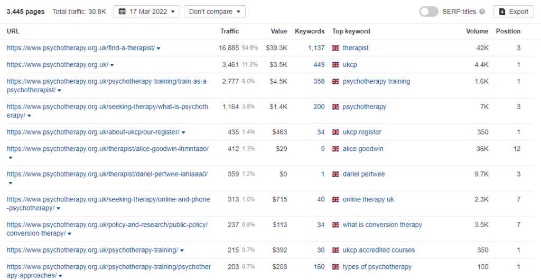This screenshot has height=280, width=541.
Task: Open the Don't compare dropdown
Action: [x=214, y=12]
